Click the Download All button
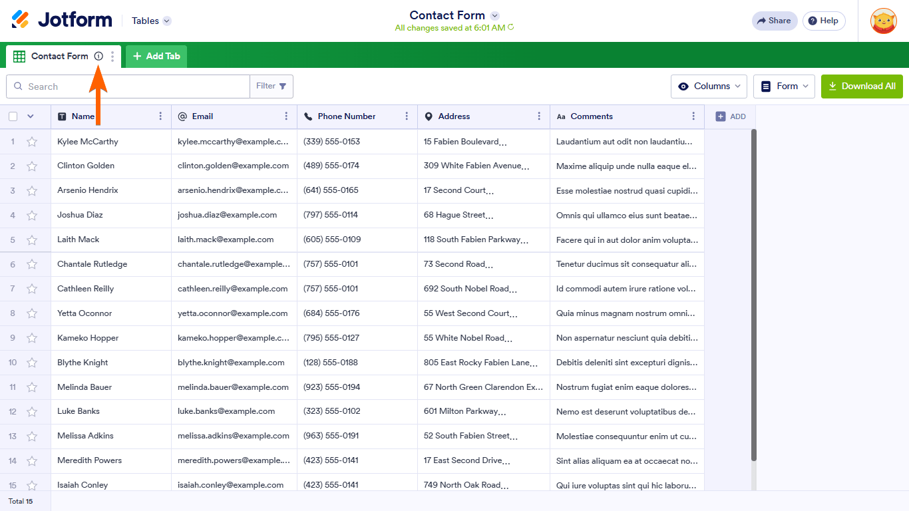 (862, 86)
